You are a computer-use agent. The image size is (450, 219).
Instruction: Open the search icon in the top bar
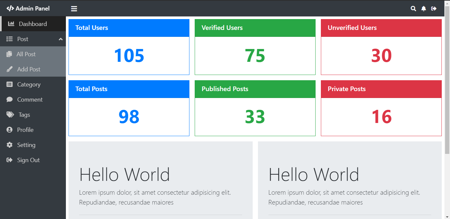coord(413,8)
